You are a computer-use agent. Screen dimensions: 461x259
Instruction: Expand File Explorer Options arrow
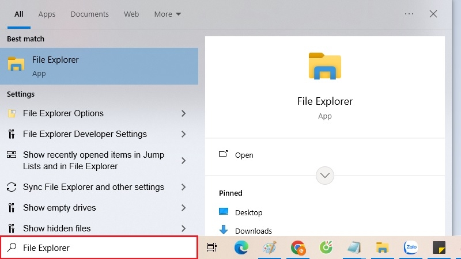(183, 113)
